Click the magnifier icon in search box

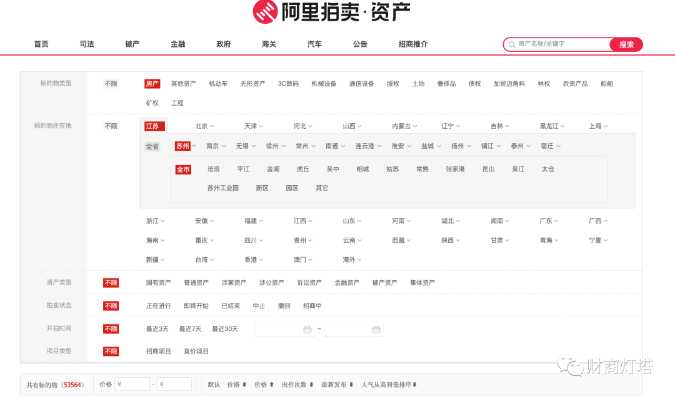coord(512,44)
